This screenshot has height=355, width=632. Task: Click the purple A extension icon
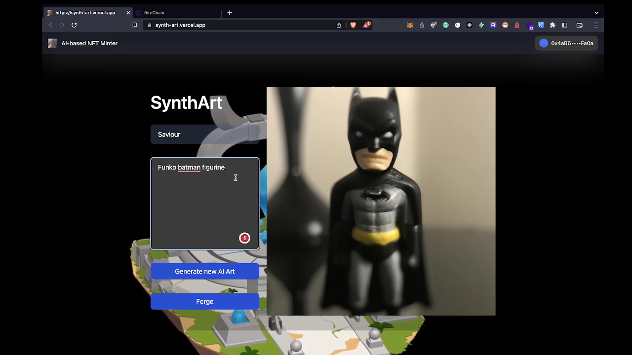[x=493, y=25]
